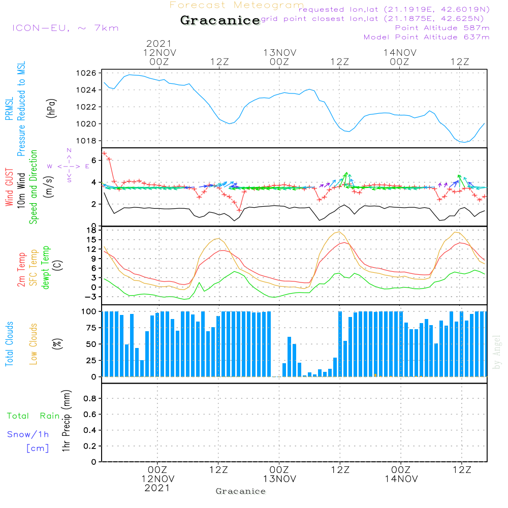Click the wind direction compass legend
Screen dimensions: 508x508
[x=69, y=166]
